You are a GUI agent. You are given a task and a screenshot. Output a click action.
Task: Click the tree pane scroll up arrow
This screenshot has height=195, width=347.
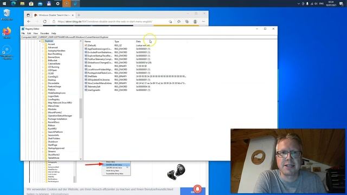[x=81, y=41]
